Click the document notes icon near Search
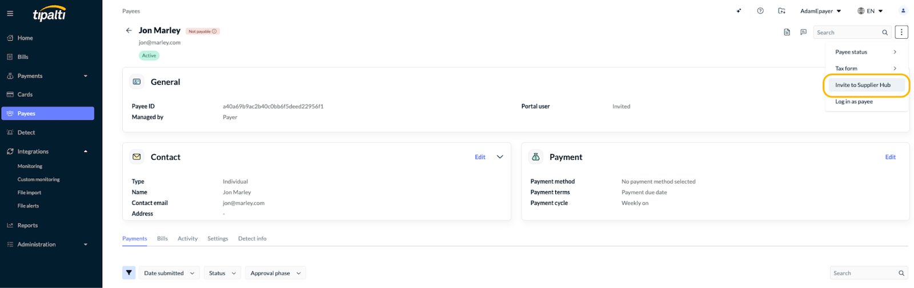 pos(787,33)
